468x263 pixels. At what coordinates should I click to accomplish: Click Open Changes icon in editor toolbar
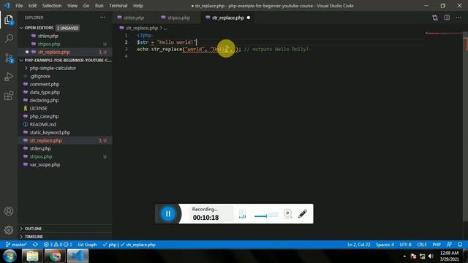(x=435, y=18)
